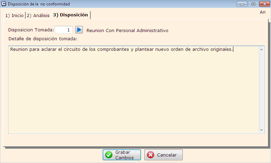Click the scrollbar up arrow
Screen dimensions: 271x163
[262, 49]
